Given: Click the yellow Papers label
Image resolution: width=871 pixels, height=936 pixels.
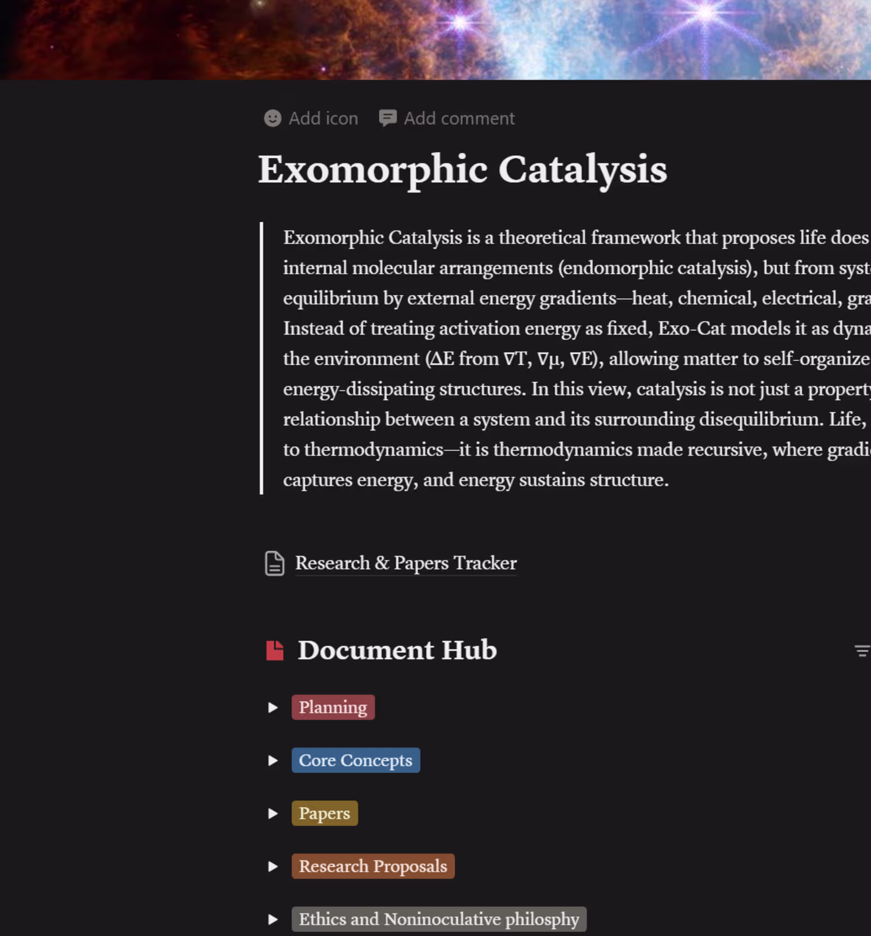Looking at the screenshot, I should (x=325, y=813).
